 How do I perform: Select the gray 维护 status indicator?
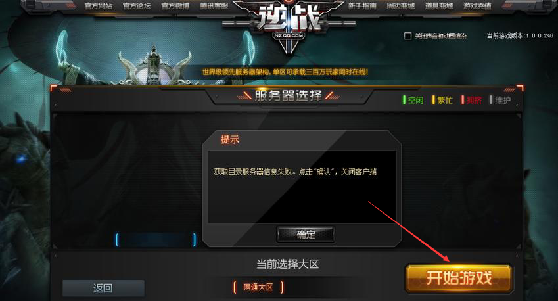pos(500,100)
